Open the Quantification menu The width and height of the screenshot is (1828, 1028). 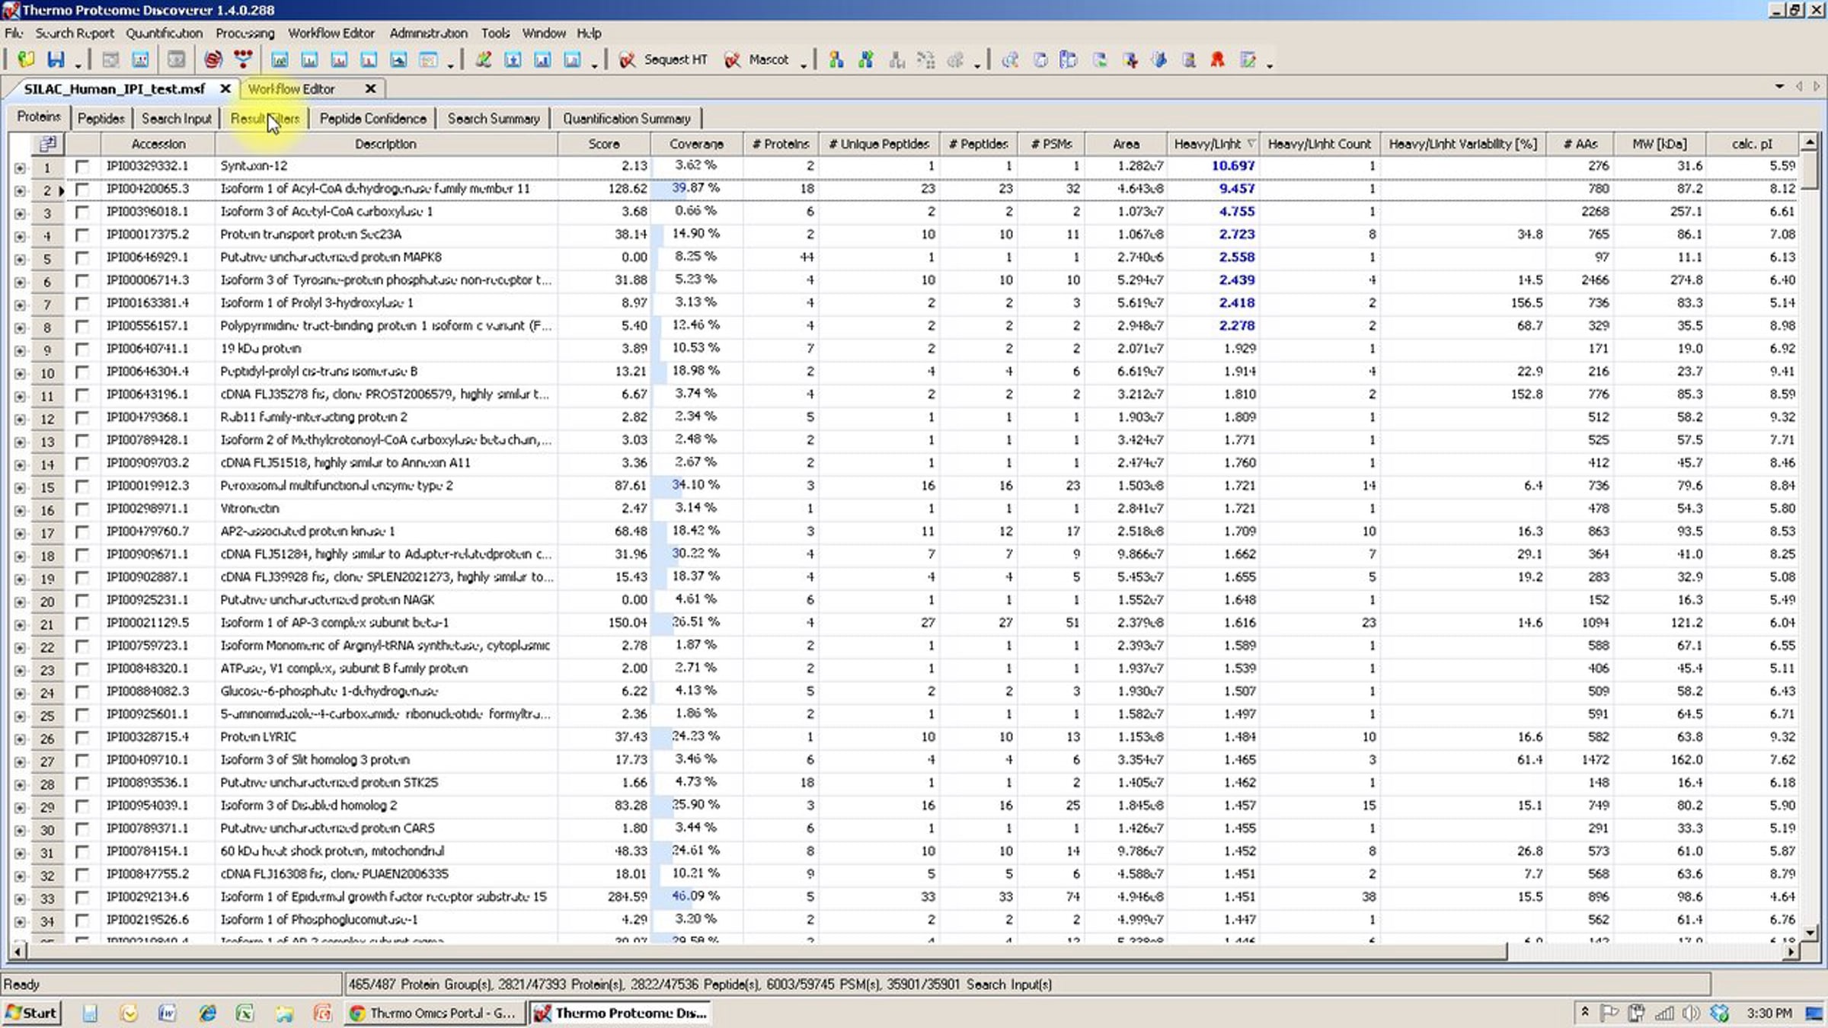tap(165, 33)
